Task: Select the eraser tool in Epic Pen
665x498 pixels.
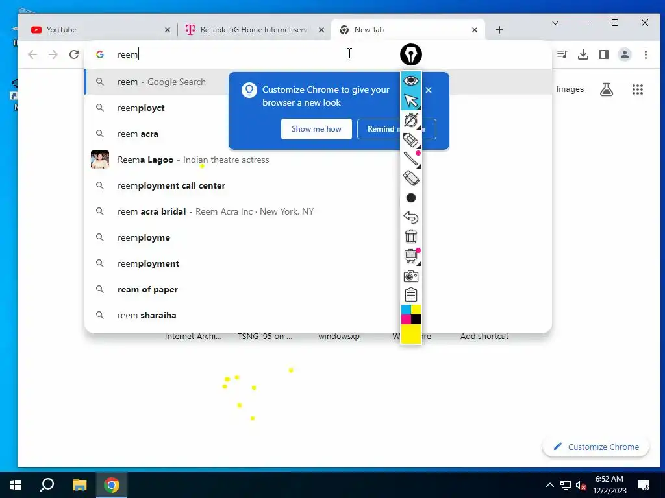Action: [x=410, y=178]
